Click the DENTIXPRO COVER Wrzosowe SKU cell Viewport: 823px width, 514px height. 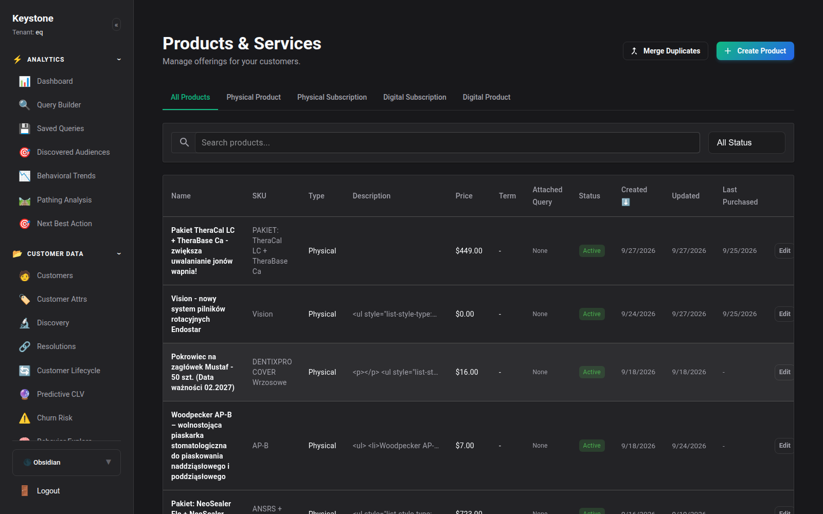(272, 372)
